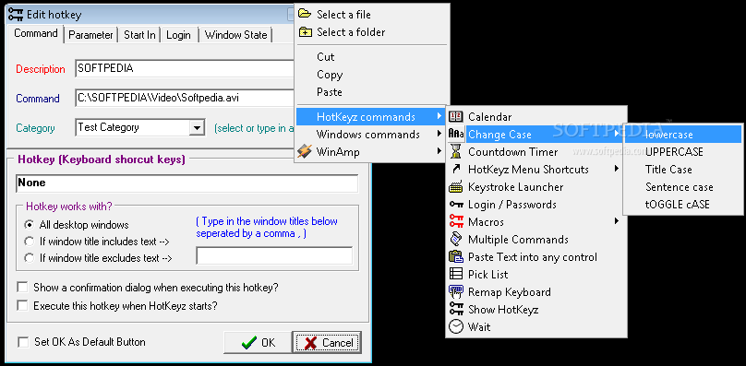746x366 pixels.
Task: Click the Login / Passwords key icon
Action: point(456,205)
